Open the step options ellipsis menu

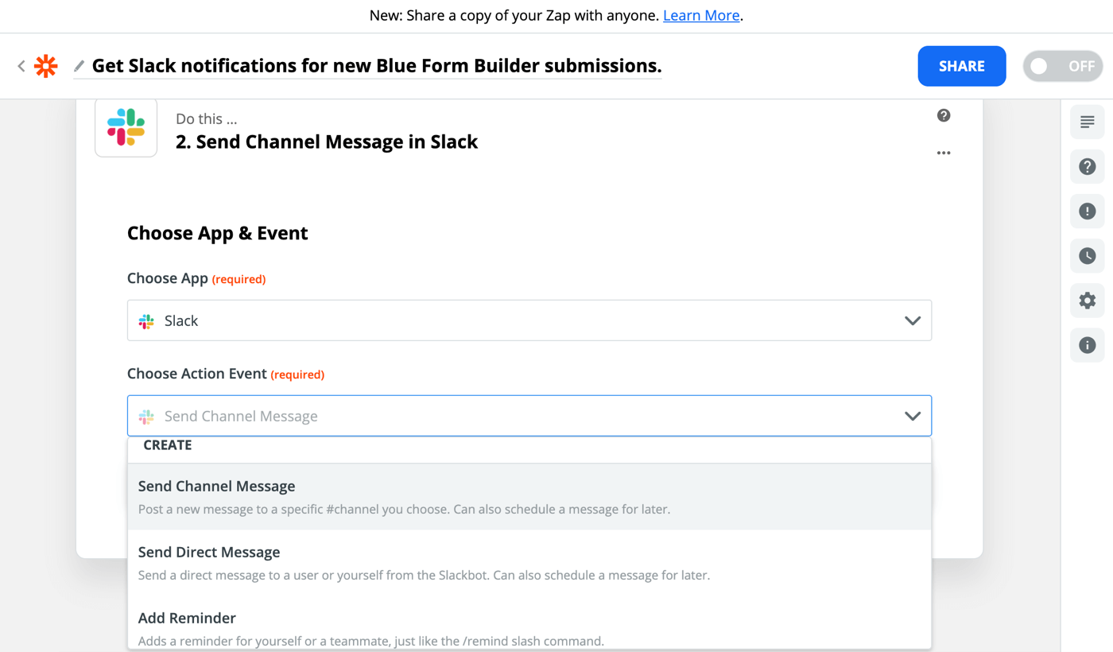click(944, 153)
